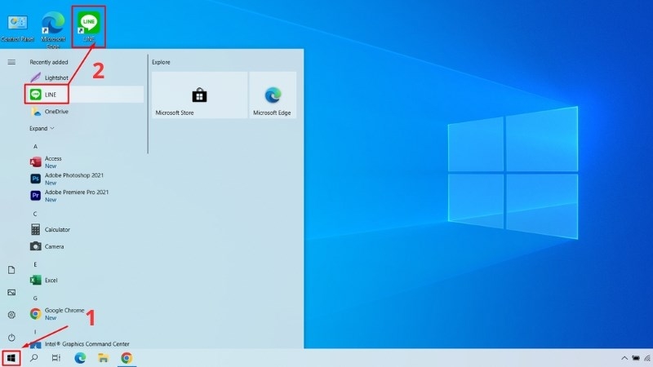Click the letter C section header

point(35,214)
